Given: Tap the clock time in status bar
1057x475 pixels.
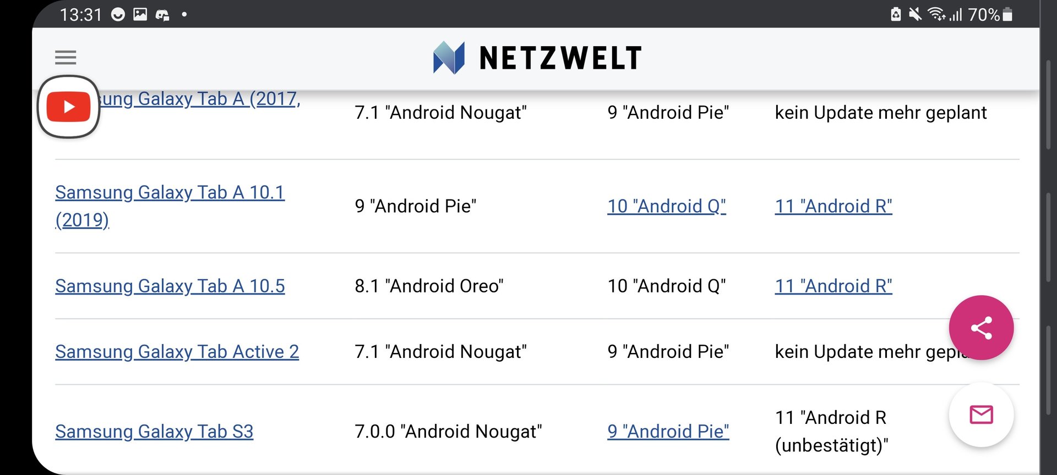Looking at the screenshot, I should pyautogui.click(x=81, y=15).
